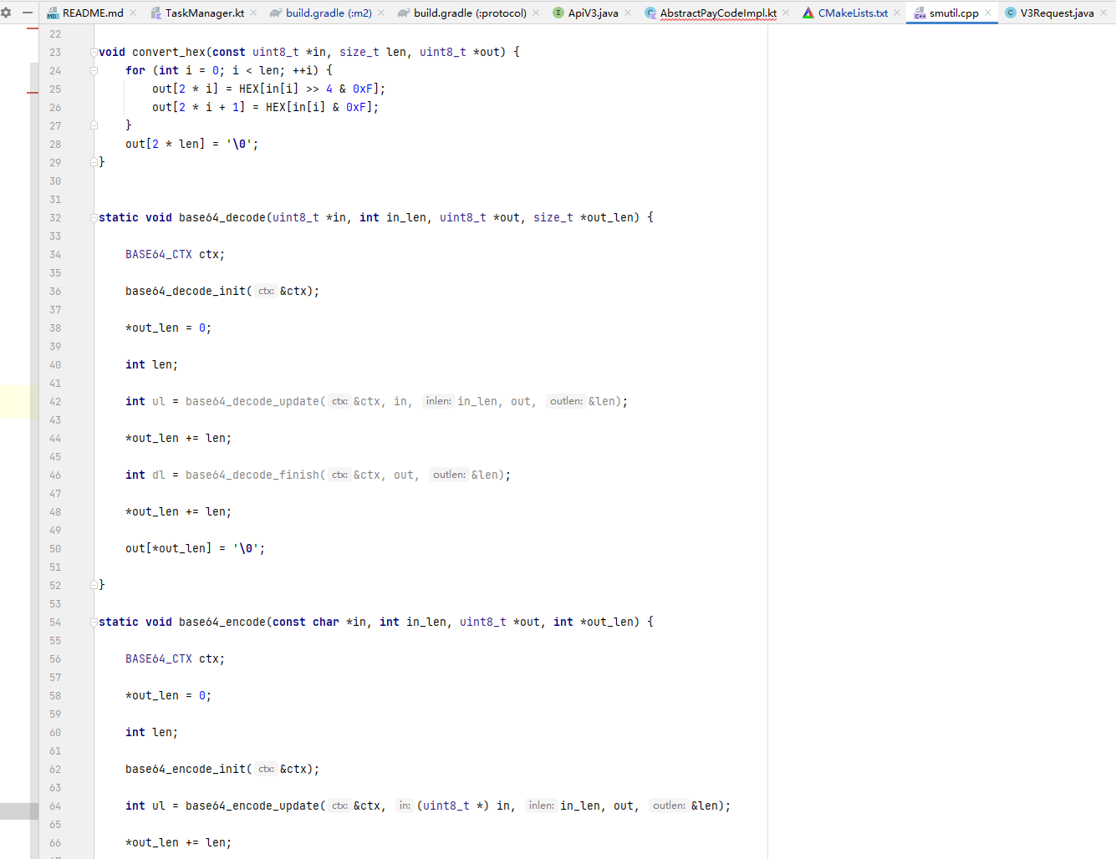1116x859 pixels.
Task: Click the variable ul on line 42
Action: (x=159, y=401)
